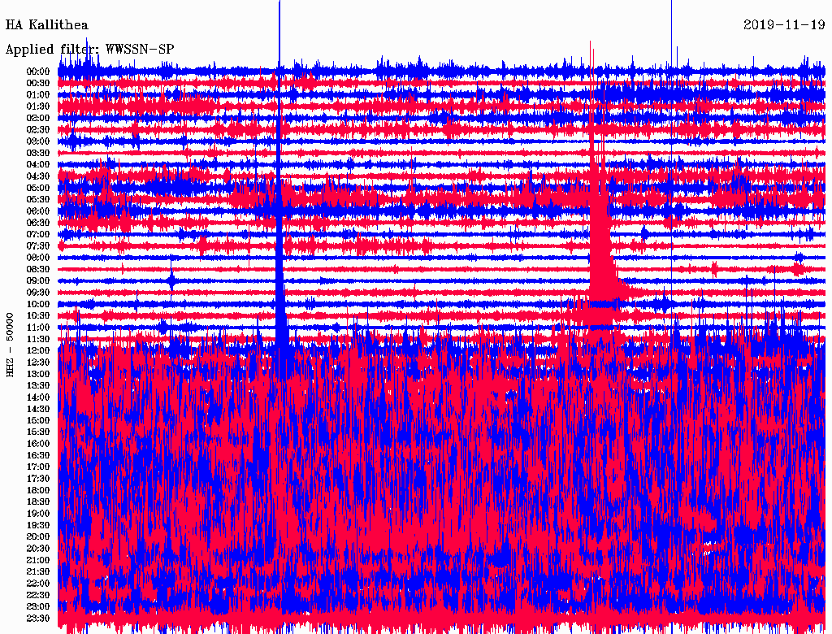Select the 13:00 time label
This screenshot has height=634, width=832.
pyautogui.click(x=38, y=375)
